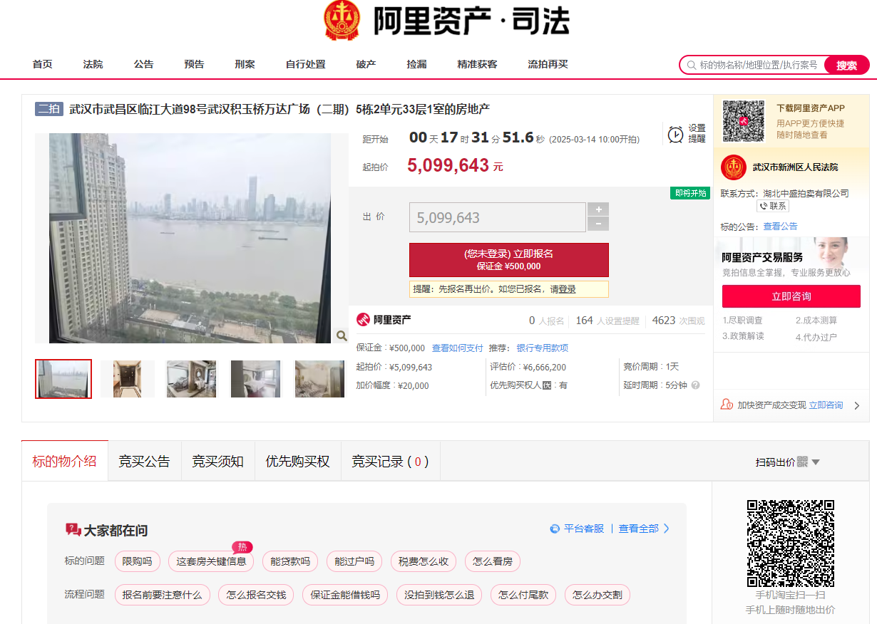Click the 平台客服 headset icon
Screen dimensions: 877x624
point(555,529)
